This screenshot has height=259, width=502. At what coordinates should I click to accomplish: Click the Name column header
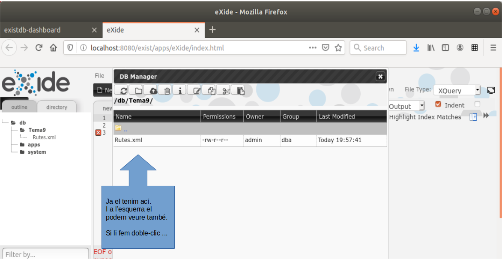(x=157, y=116)
